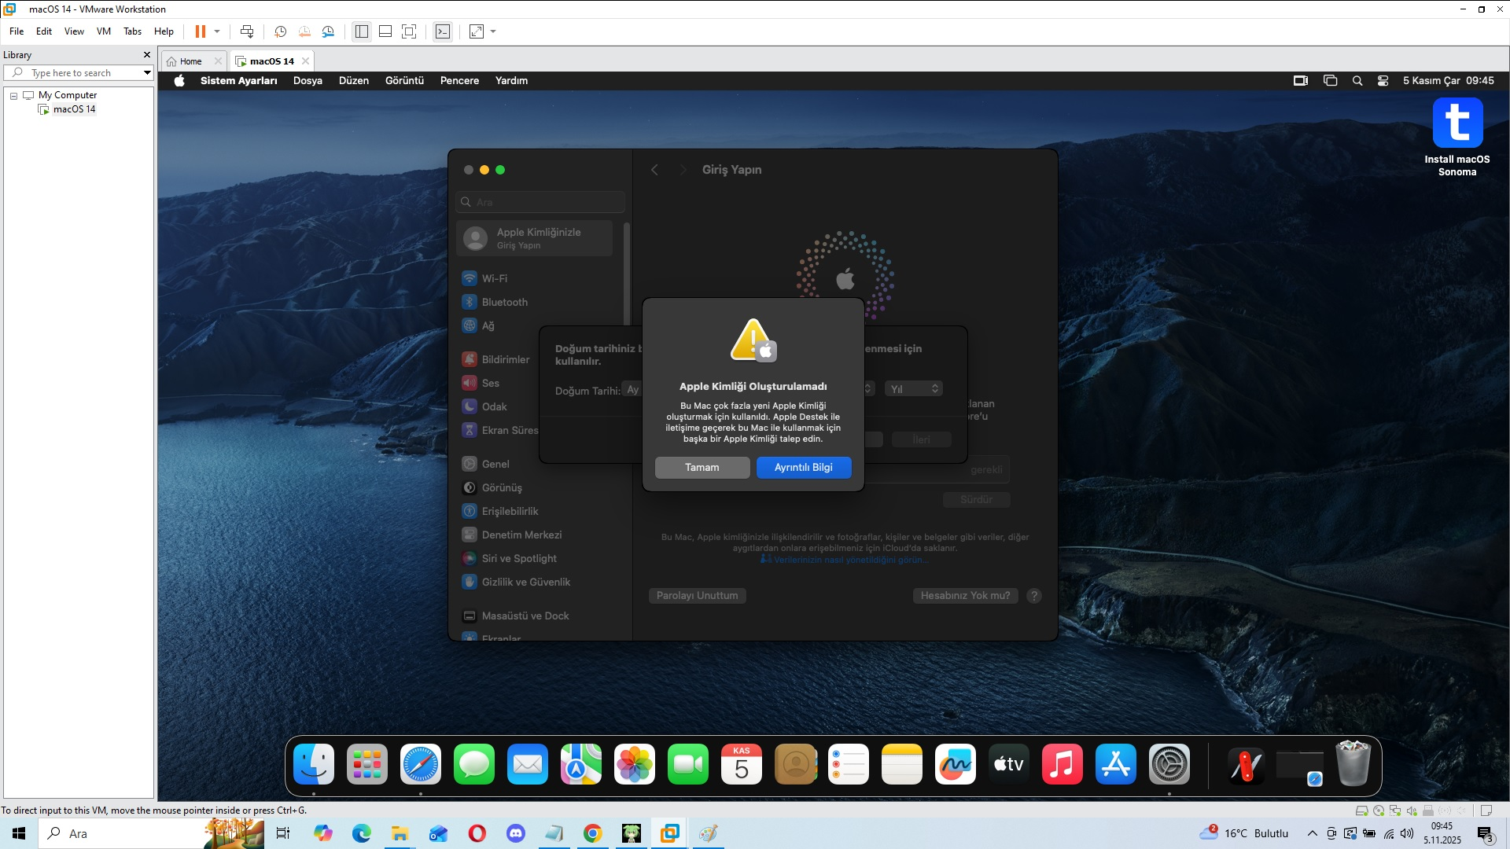Click the Hesabınız Yok mu? button
Viewport: 1510px width, 849px height.
pyautogui.click(x=966, y=596)
